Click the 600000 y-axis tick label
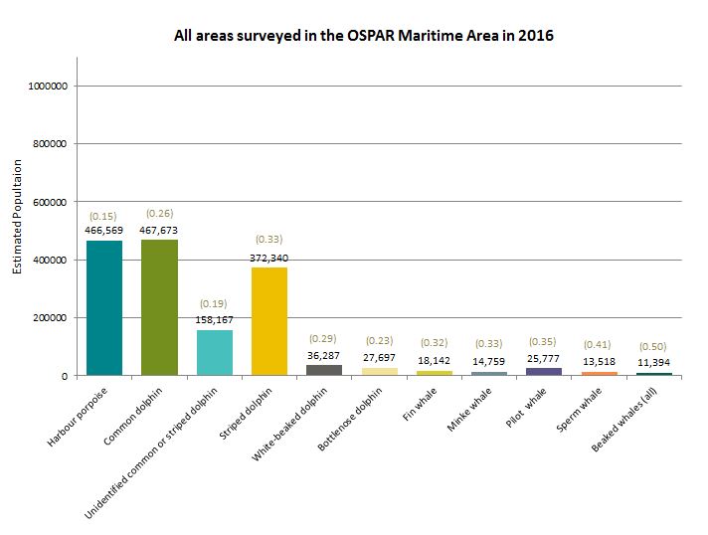708x535 pixels. click(x=51, y=203)
